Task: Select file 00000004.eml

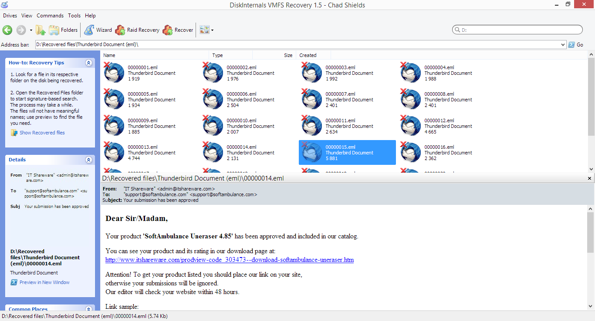Action: point(447,73)
